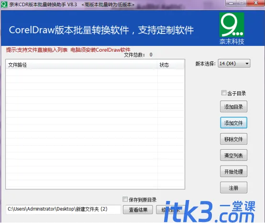
Task: Close the CDR converter window
Action: 256,3
